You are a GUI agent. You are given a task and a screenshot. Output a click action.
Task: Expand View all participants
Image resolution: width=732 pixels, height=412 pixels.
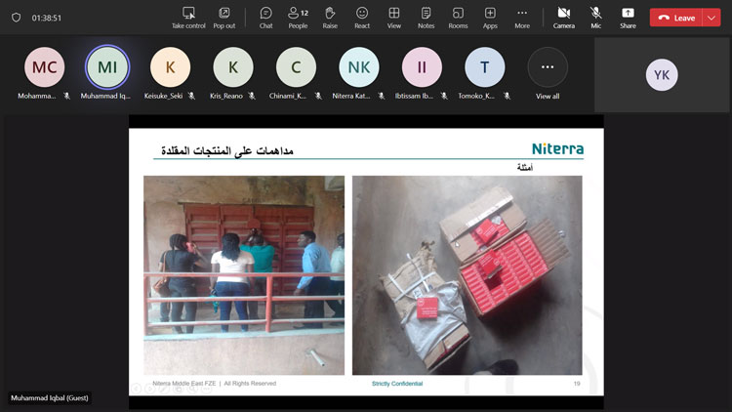coord(548,68)
